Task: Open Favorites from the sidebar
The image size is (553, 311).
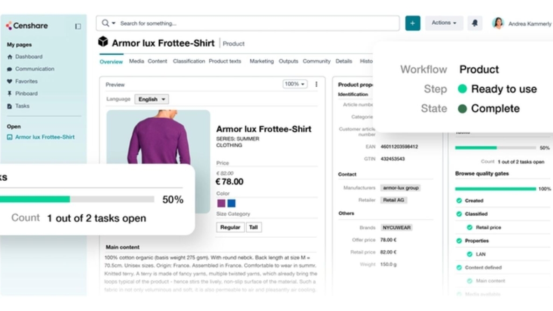Action: pos(26,81)
